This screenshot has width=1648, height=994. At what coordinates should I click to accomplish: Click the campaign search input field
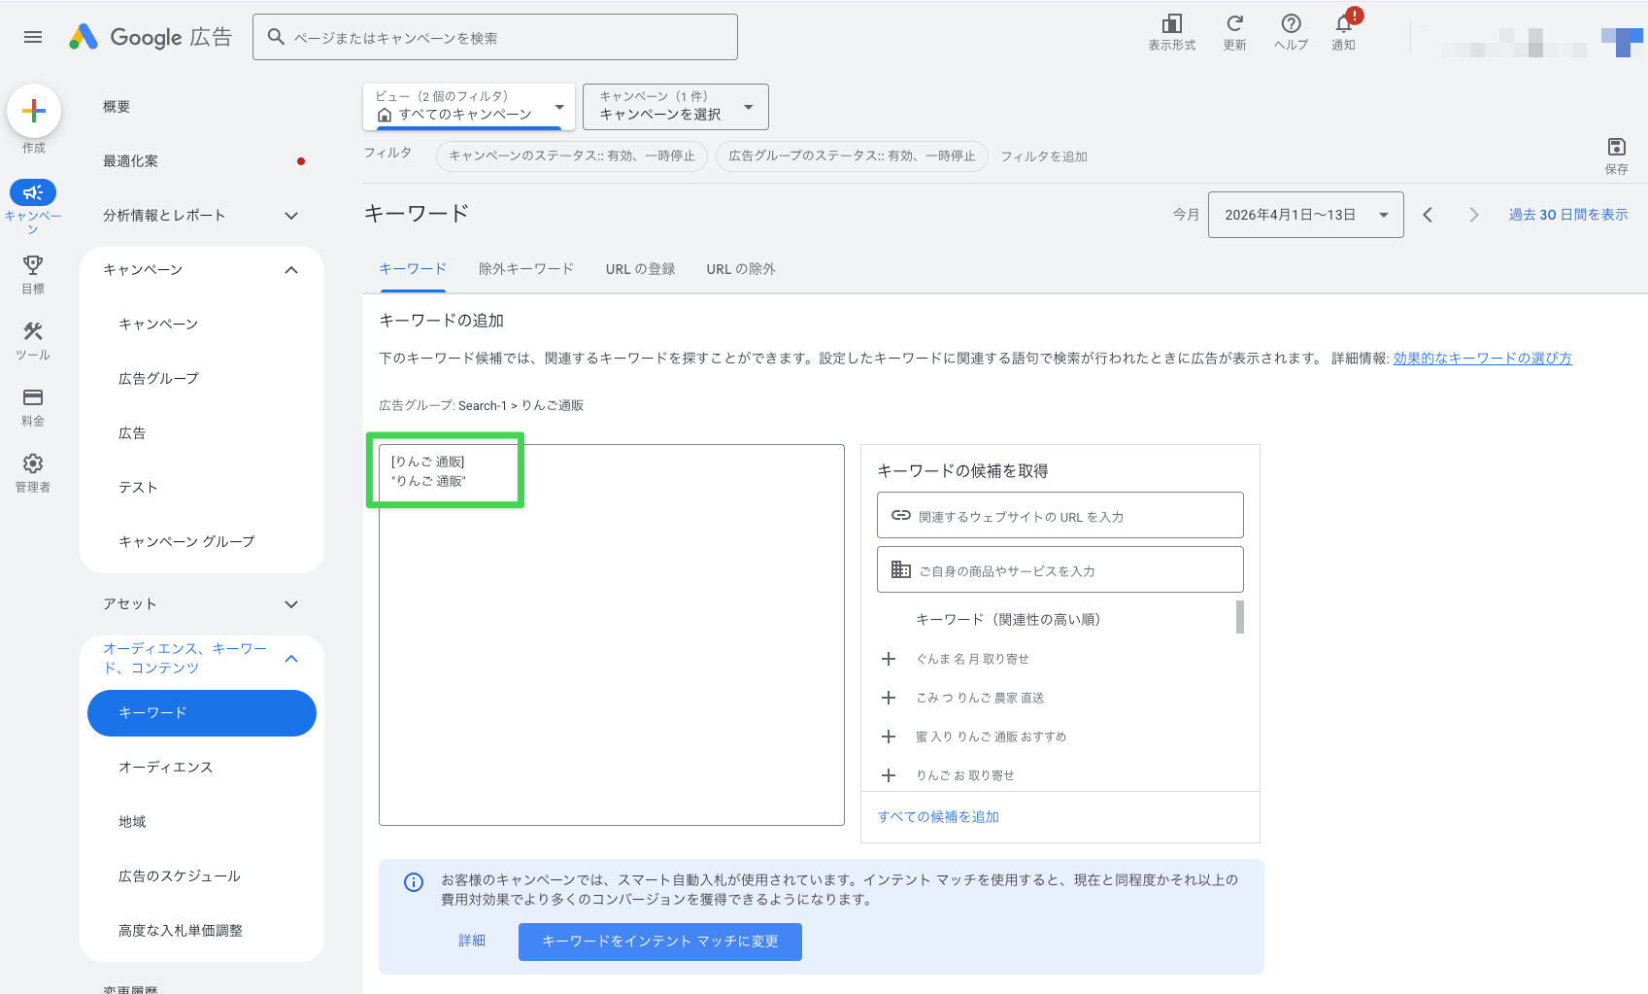[495, 36]
